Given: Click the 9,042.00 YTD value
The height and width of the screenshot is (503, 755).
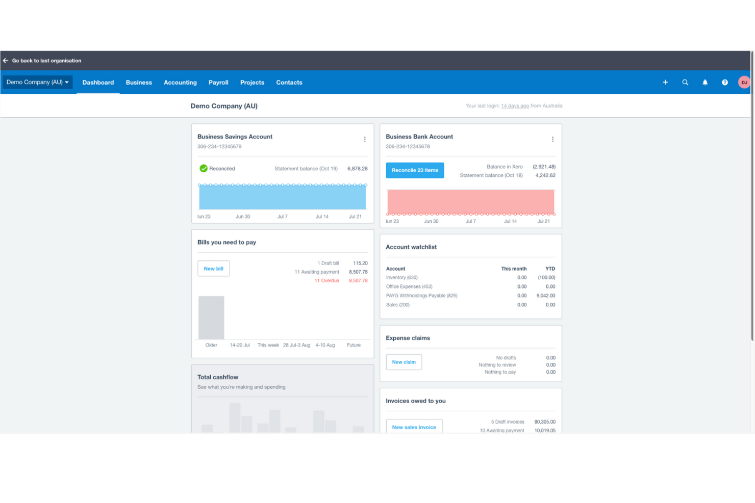Looking at the screenshot, I should [x=545, y=296].
